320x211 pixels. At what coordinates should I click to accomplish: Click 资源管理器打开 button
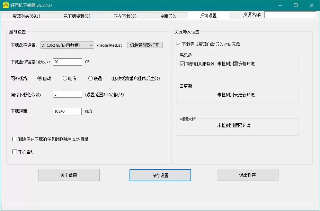[x=145, y=45]
